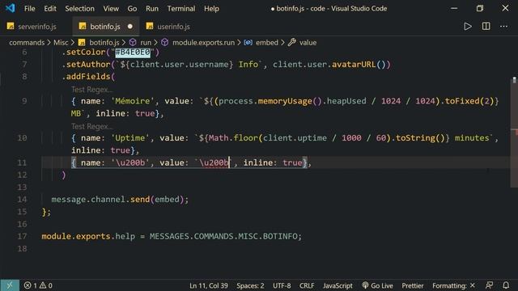Change the CRLF end of line sequence
This screenshot has height=291, width=518.
[307, 285]
